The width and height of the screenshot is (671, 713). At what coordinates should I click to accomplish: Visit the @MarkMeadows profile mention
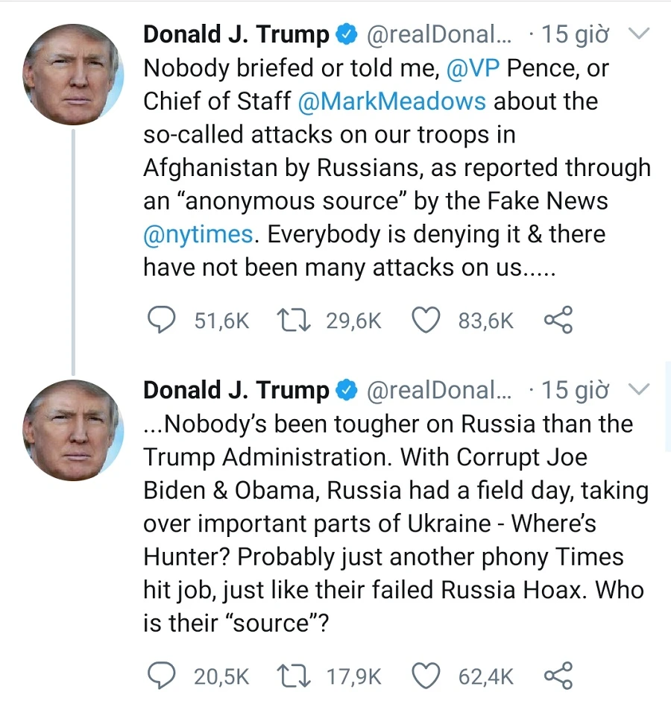point(391,101)
